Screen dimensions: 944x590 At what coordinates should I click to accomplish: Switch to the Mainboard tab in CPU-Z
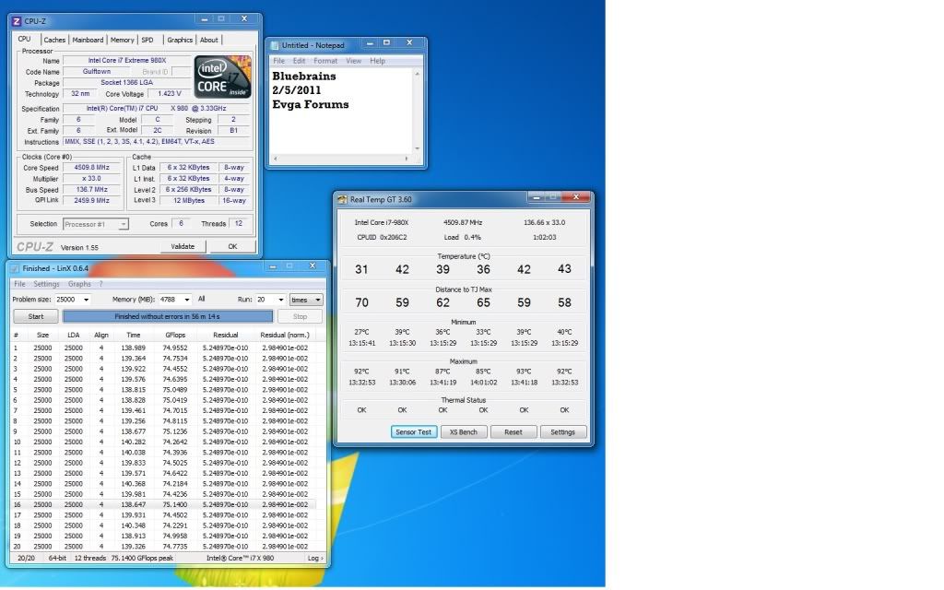click(88, 40)
